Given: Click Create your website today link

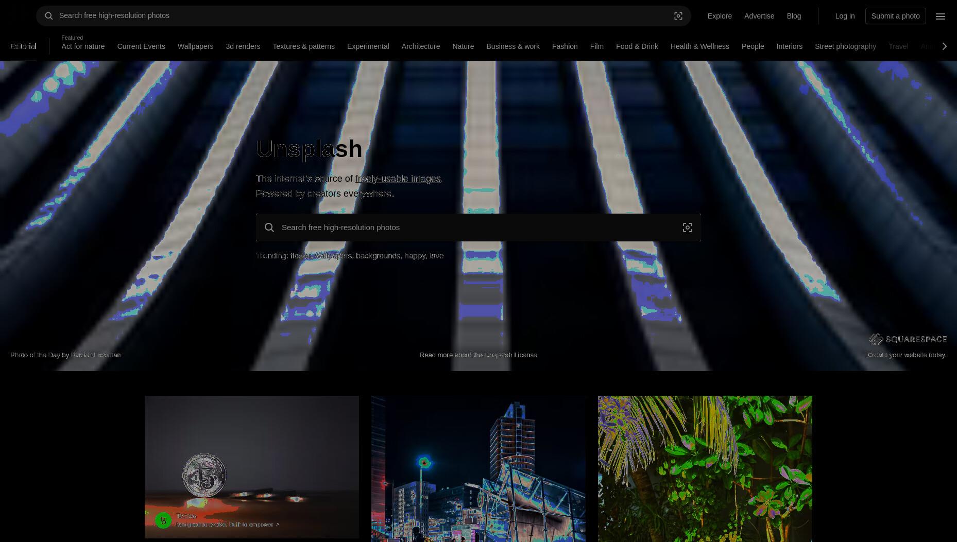Looking at the screenshot, I should (x=907, y=355).
